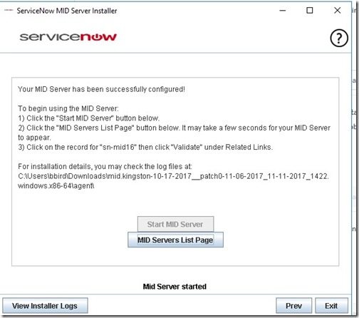Exit the installer

click(331, 306)
